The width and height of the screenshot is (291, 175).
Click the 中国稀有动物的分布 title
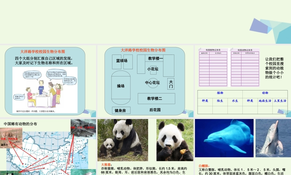pos(20,124)
